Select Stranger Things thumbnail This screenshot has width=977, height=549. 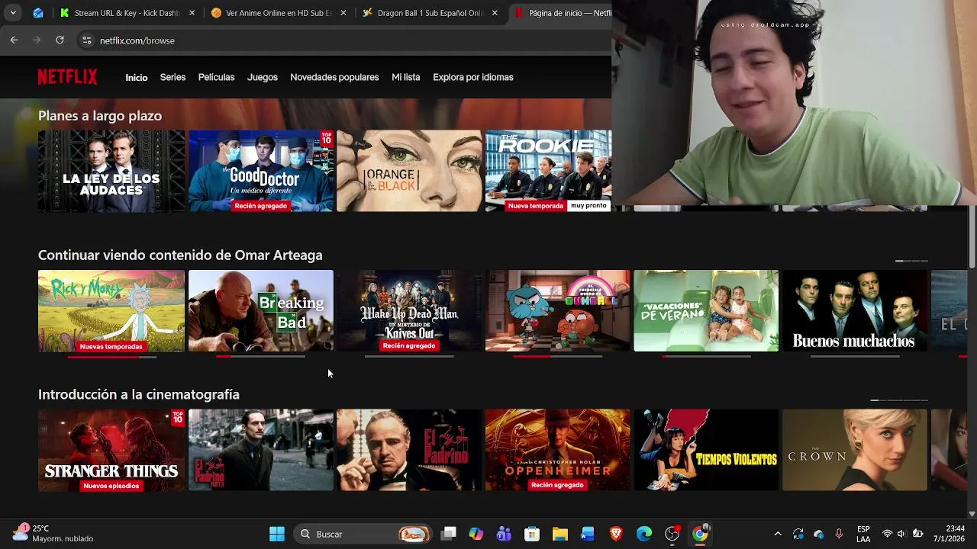[x=111, y=450]
